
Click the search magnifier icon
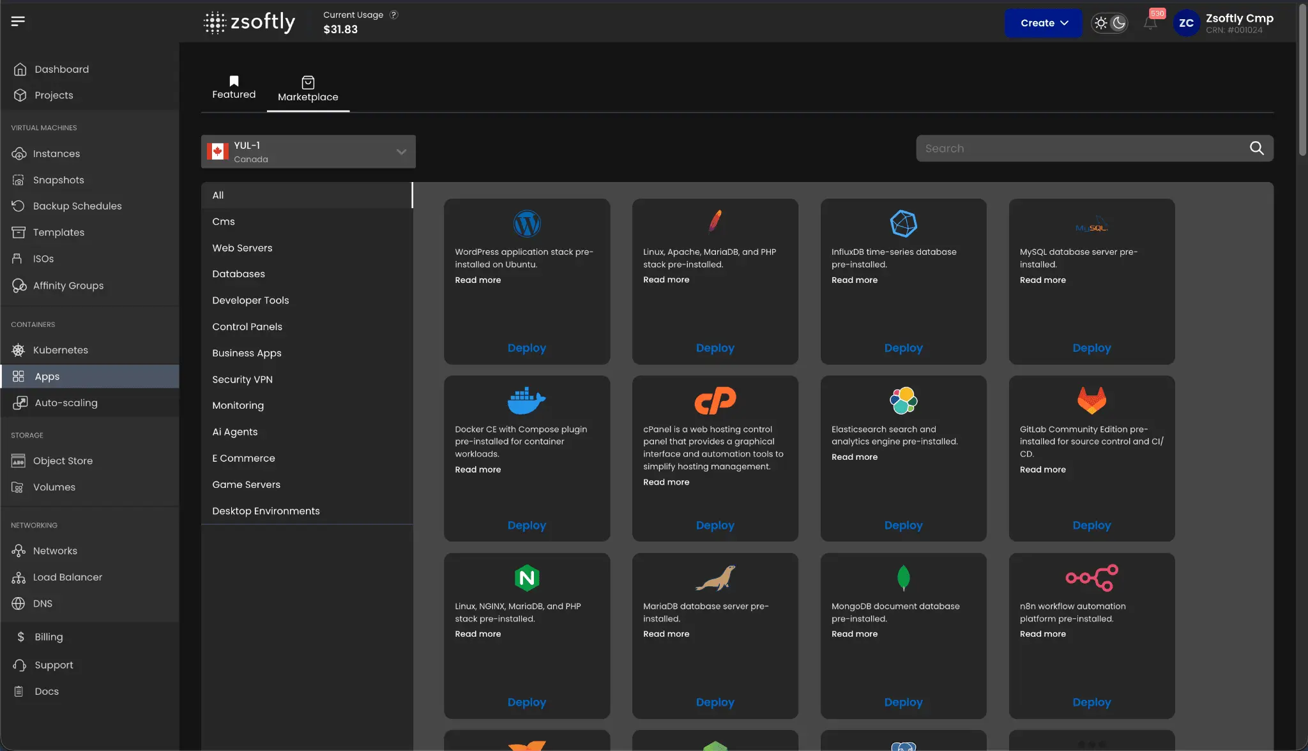(x=1256, y=148)
